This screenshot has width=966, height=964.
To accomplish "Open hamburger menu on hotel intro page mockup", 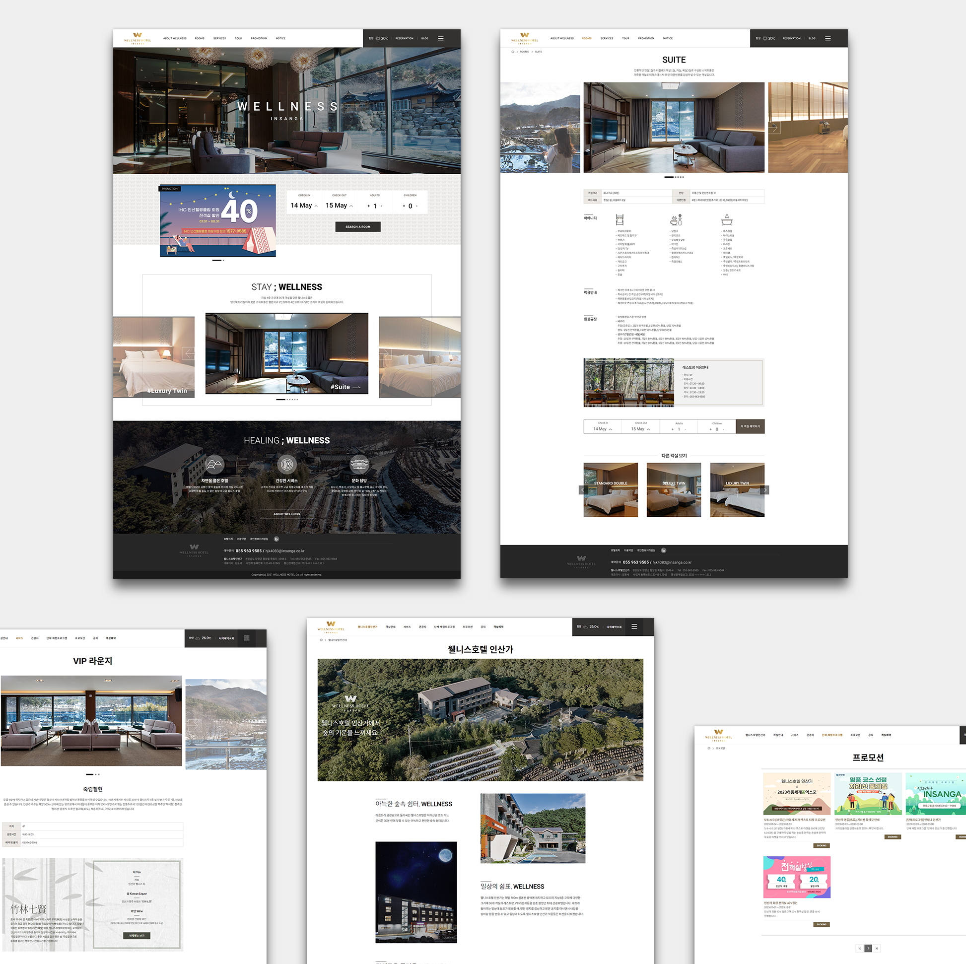I will coord(634,626).
